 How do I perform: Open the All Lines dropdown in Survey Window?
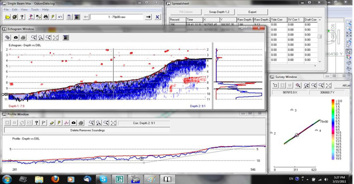click(x=342, y=85)
